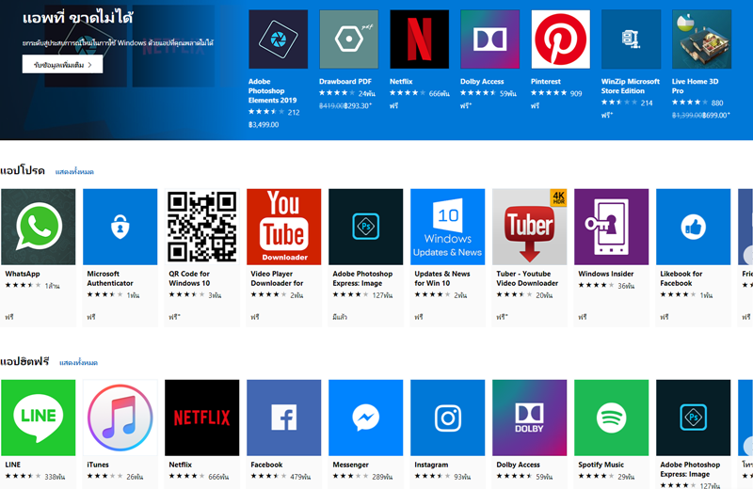Click the ฿3,499.00 price of Photoshop Elements
This screenshot has height=489, width=753.
pos(264,124)
